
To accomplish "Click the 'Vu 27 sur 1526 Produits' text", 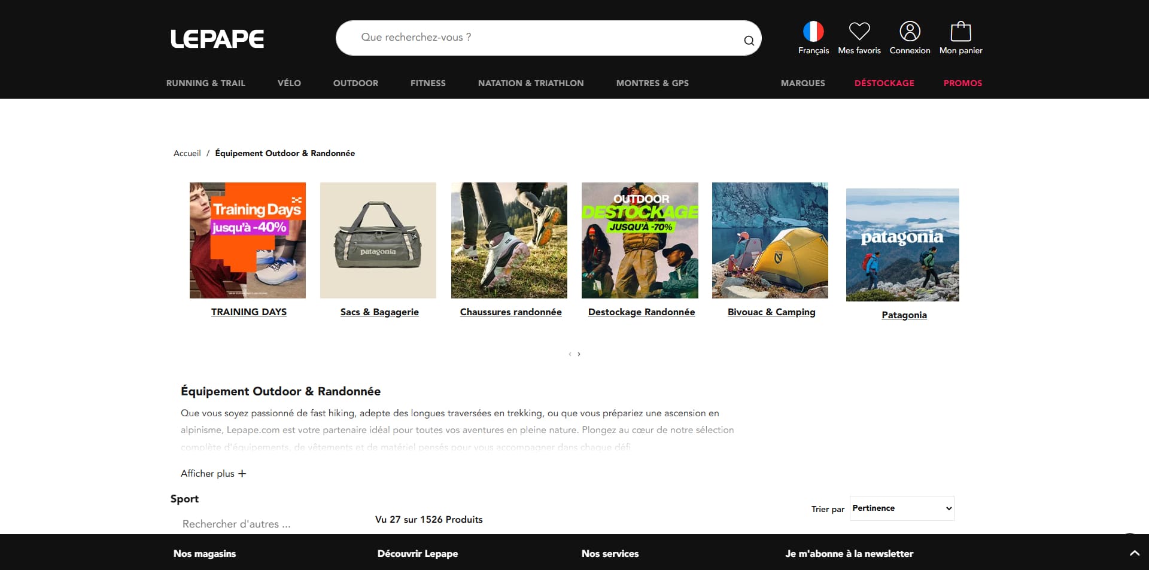I will (x=428, y=520).
